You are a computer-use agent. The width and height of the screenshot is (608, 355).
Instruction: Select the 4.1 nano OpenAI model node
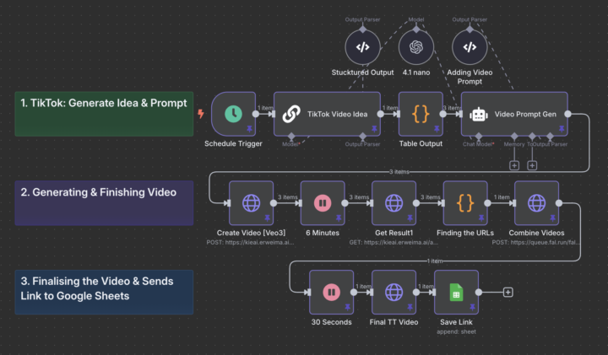tap(416, 47)
